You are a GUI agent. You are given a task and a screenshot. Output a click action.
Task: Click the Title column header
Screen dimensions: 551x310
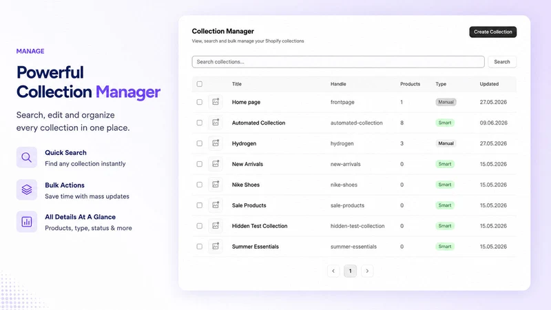coord(236,84)
